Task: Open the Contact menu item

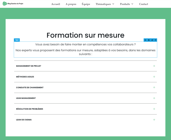Action: [x=144, y=4]
